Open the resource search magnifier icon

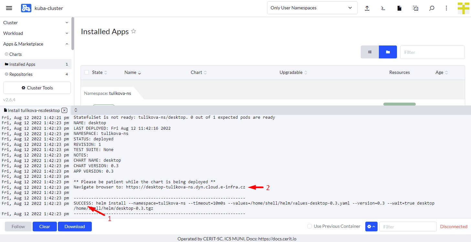point(432,8)
